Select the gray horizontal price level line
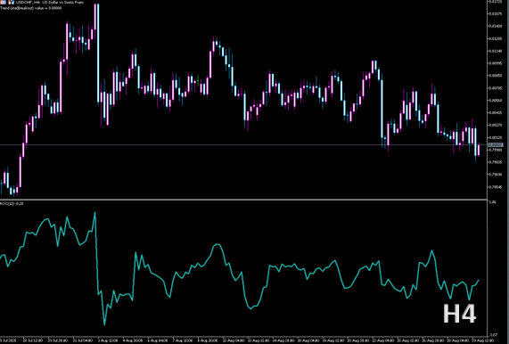The height and width of the screenshot is (344, 509). 243,144
